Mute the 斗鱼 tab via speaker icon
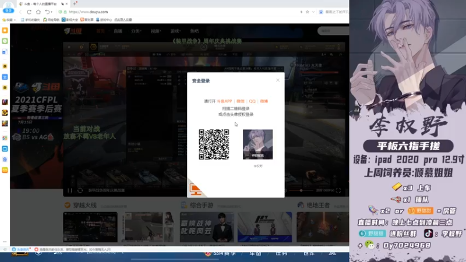The height and width of the screenshot is (262, 466). pos(62,4)
